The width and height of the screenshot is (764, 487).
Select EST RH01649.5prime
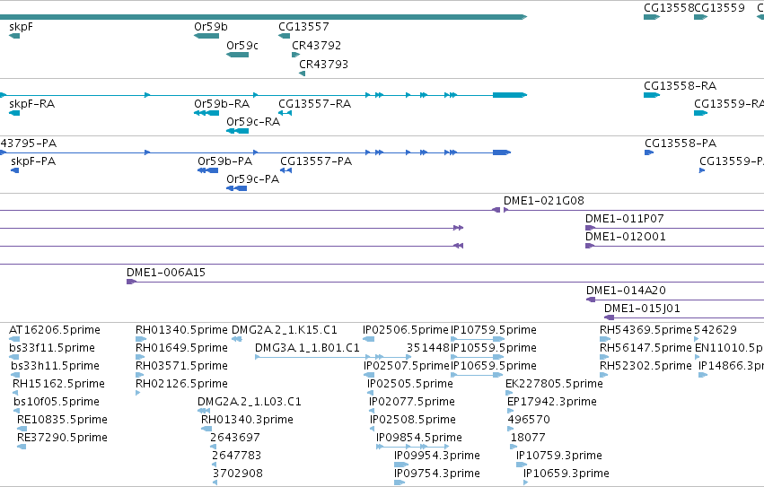pos(140,357)
